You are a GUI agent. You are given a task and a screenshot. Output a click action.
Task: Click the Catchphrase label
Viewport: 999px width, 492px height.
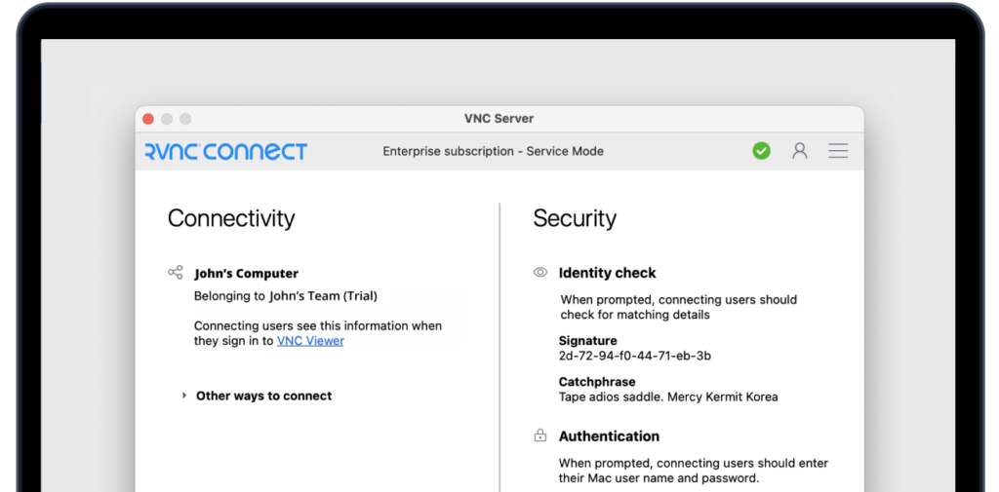coord(597,382)
